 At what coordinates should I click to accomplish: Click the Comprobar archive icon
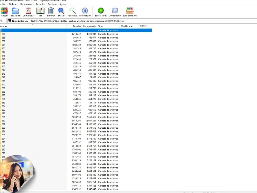pos(28,11)
